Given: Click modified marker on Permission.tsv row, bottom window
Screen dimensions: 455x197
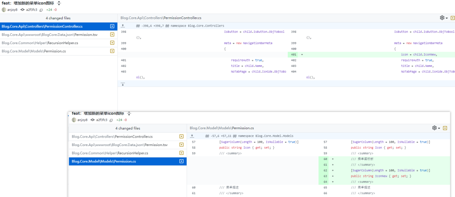Looking at the screenshot, I should click(181, 144).
